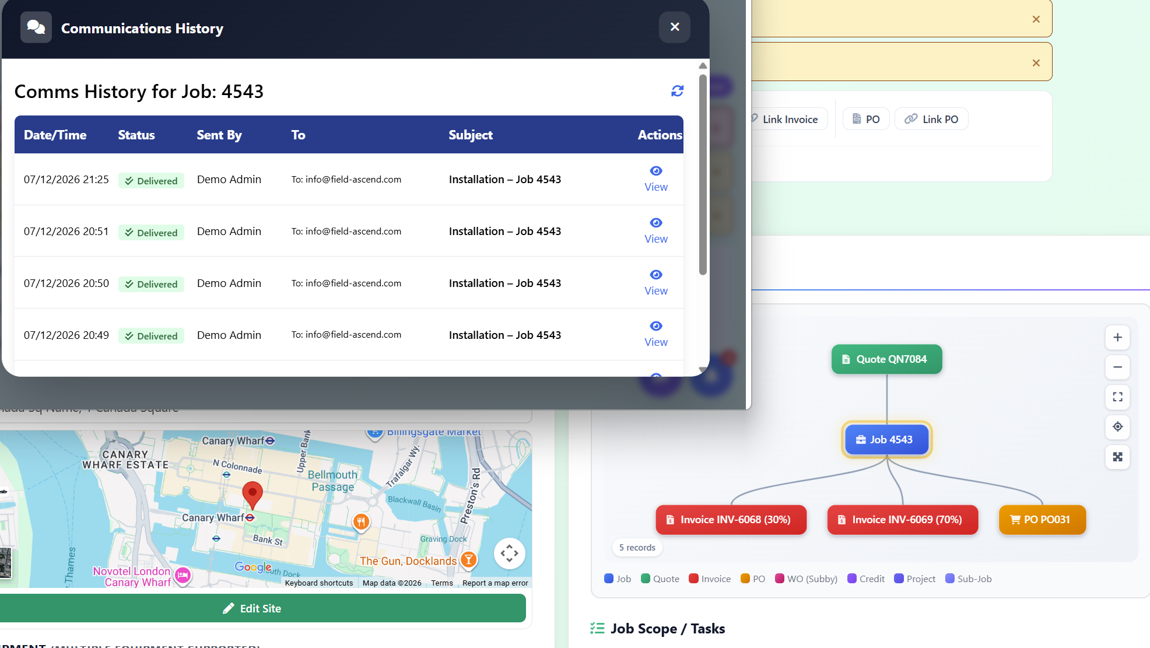Dismiss the top yellow alert banner
This screenshot has width=1150, height=648.
click(1036, 19)
